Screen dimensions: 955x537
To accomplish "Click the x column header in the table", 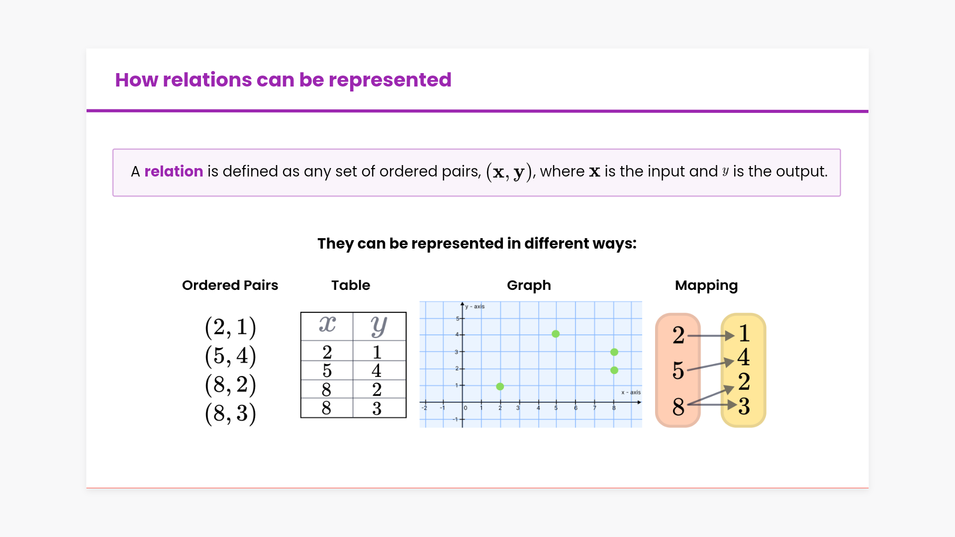I will 327,326.
